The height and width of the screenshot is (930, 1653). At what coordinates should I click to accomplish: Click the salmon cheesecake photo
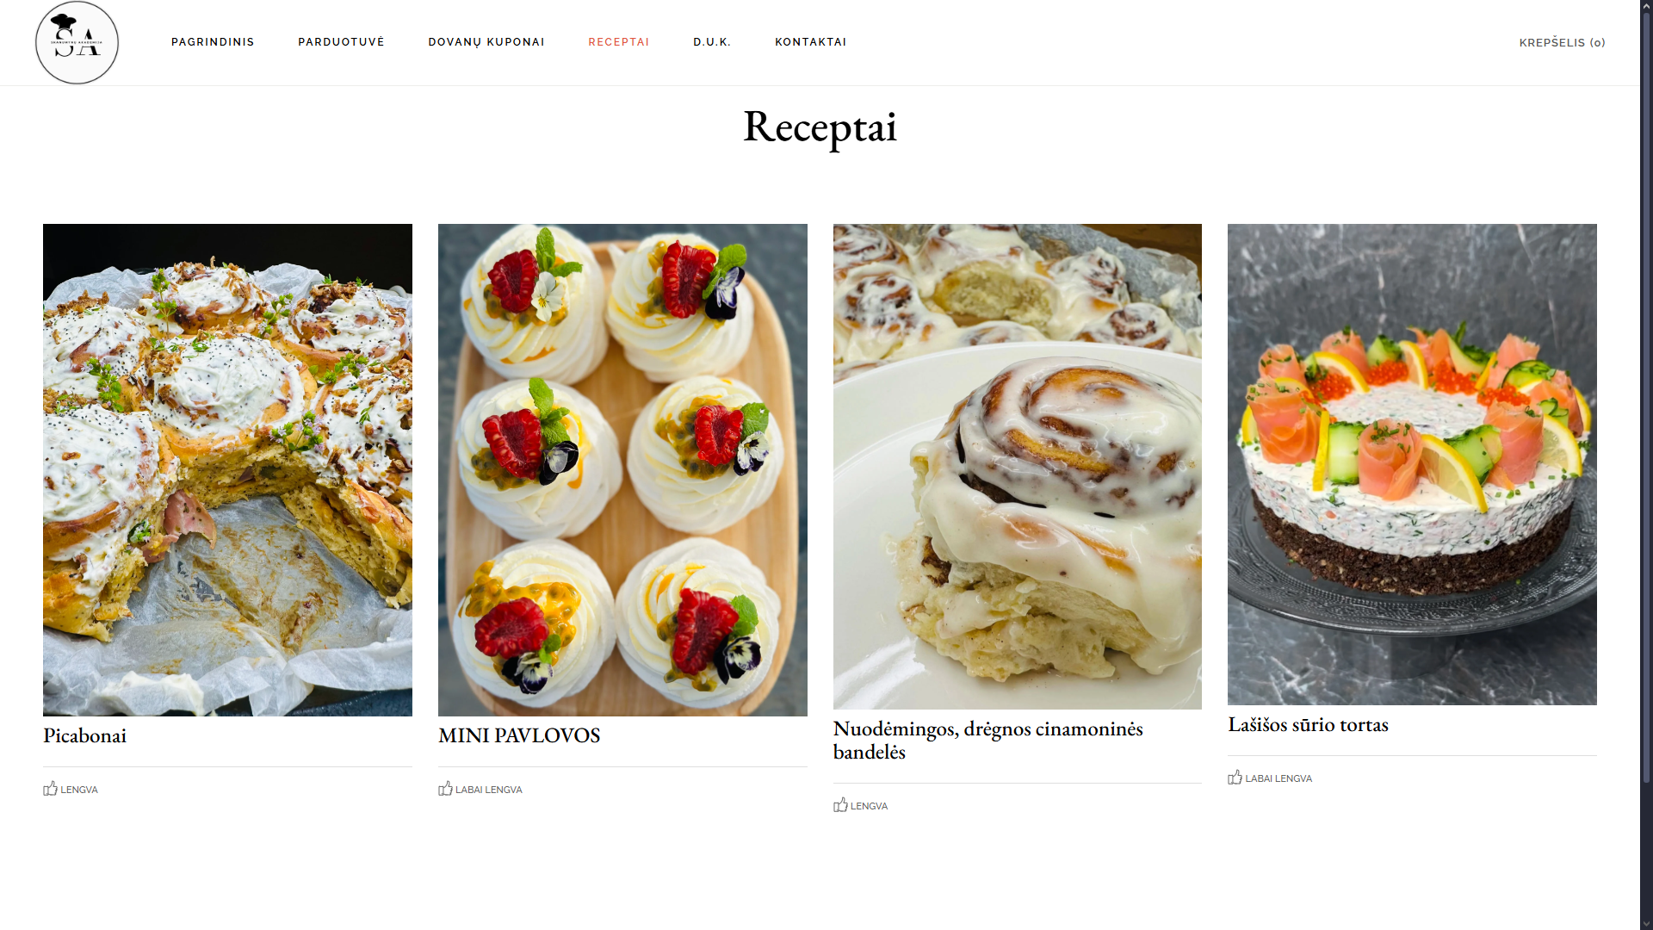[1412, 464]
